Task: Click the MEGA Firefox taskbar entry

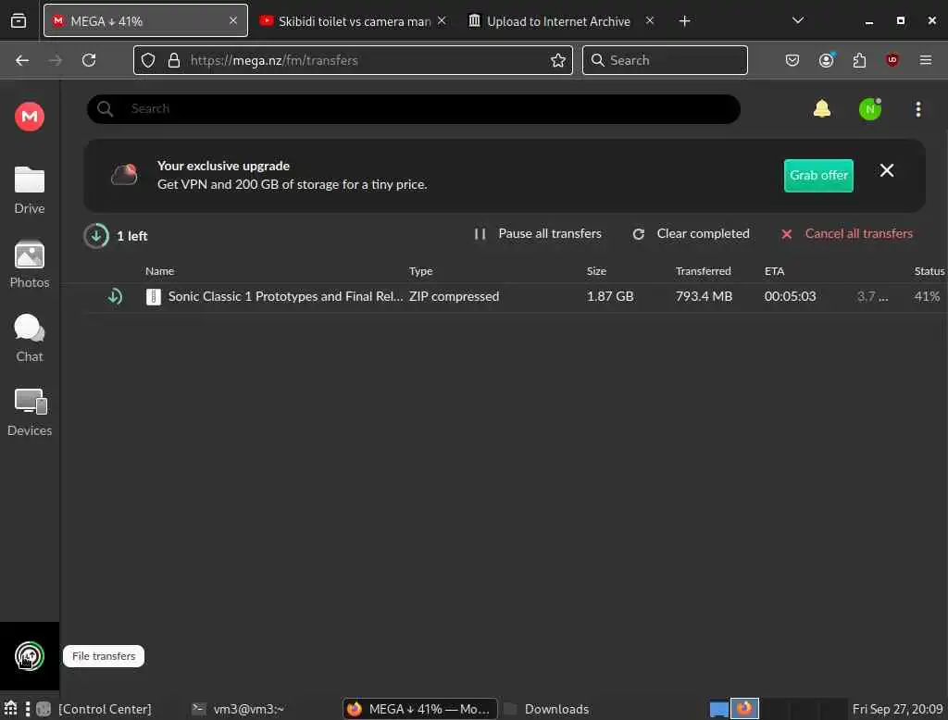Action: (x=419, y=709)
